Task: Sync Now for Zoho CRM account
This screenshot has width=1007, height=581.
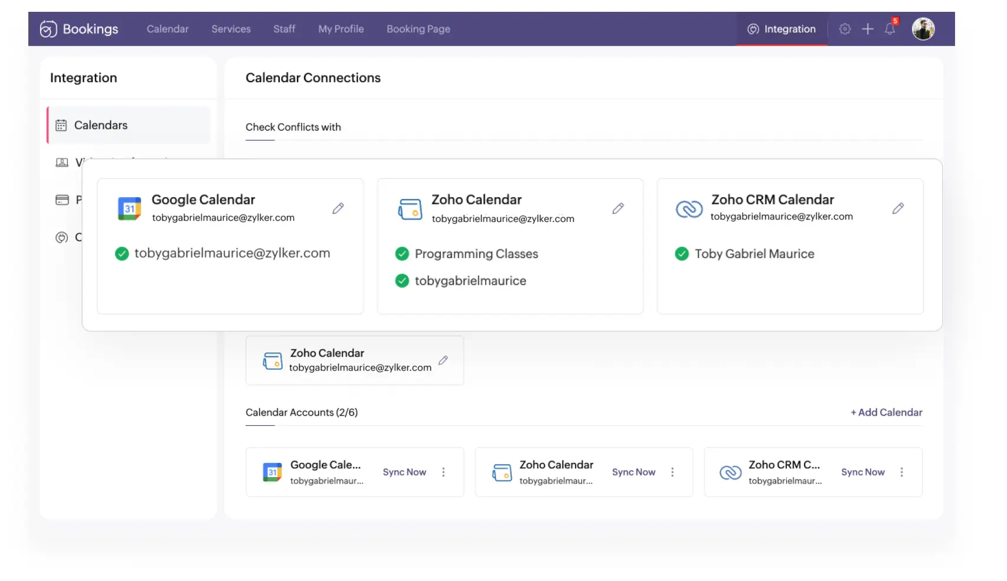Action: [x=862, y=472]
